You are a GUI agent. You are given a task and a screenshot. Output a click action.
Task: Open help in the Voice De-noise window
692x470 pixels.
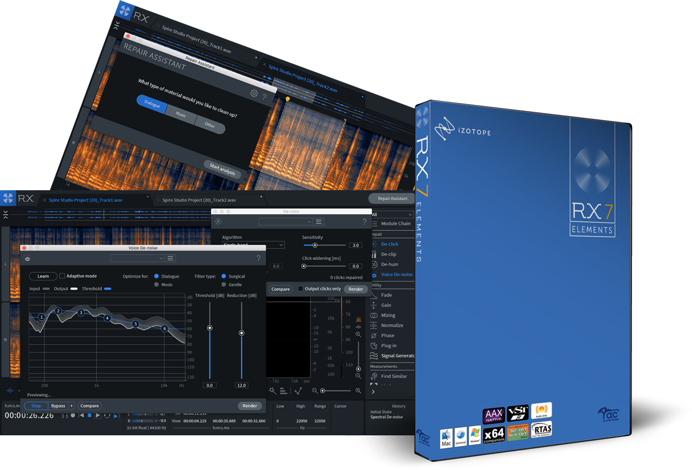click(258, 259)
